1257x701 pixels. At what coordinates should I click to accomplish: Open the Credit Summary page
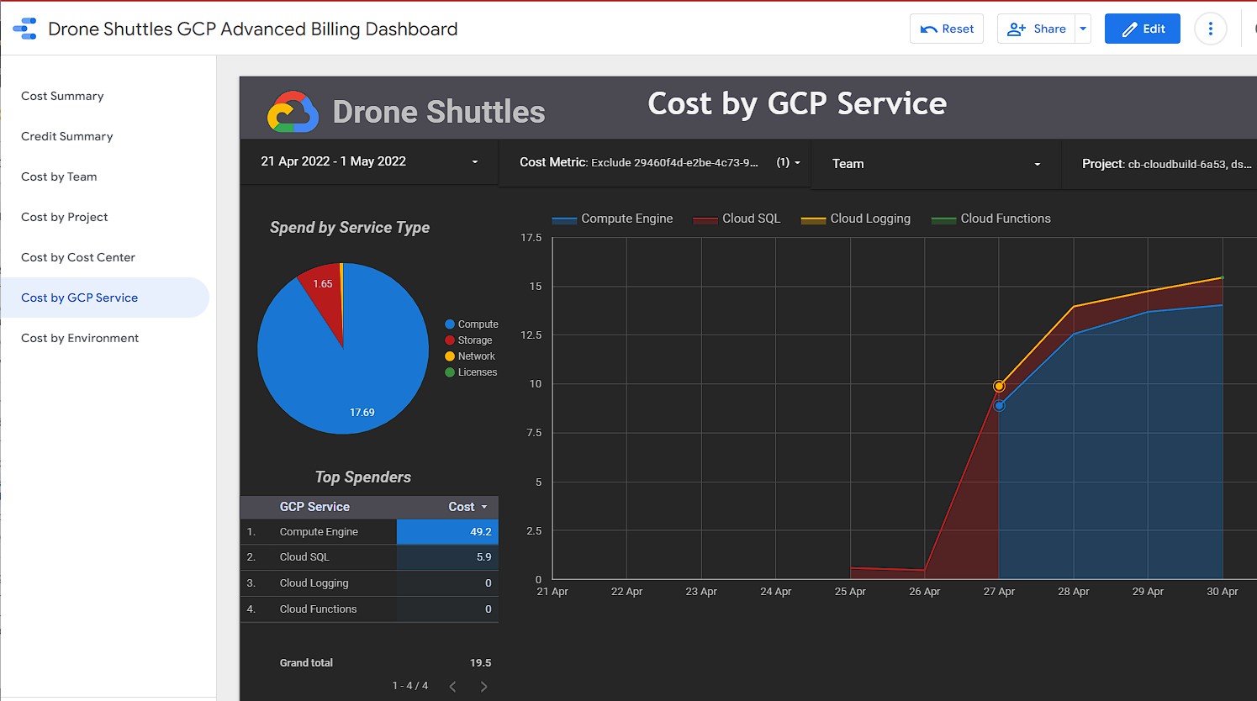(x=66, y=136)
